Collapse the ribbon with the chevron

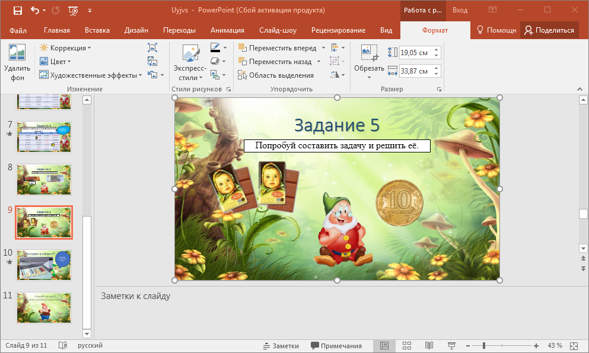click(580, 89)
